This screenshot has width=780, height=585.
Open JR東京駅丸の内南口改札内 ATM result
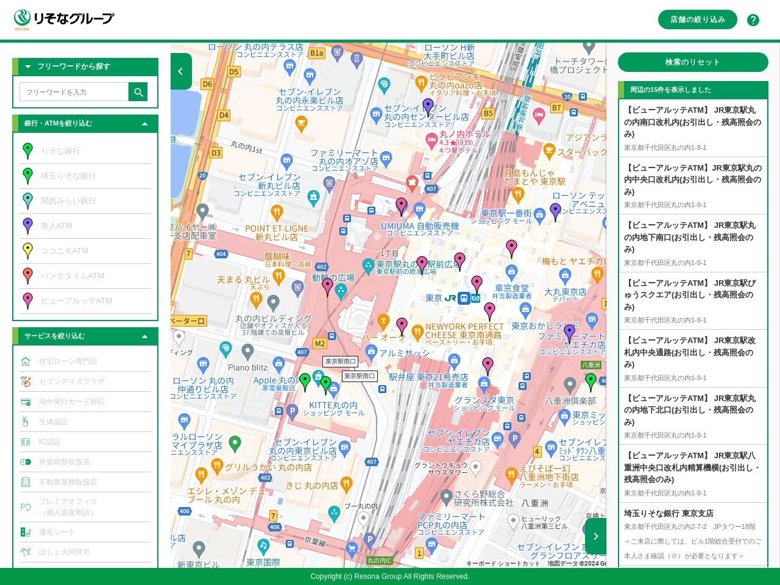693,129
